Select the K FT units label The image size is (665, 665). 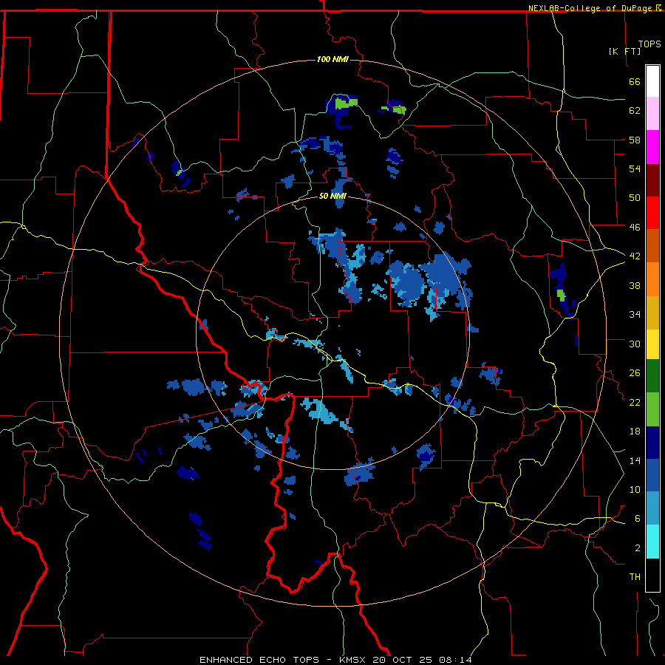pos(624,51)
